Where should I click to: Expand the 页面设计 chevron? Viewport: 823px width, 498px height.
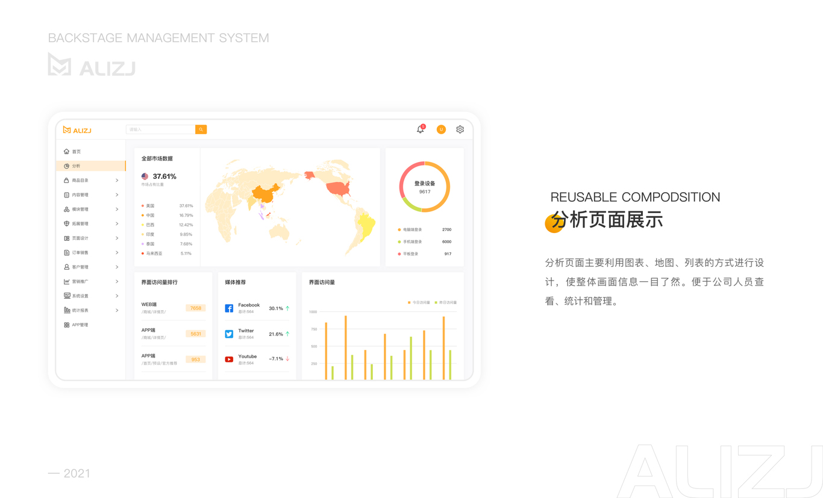click(x=117, y=238)
